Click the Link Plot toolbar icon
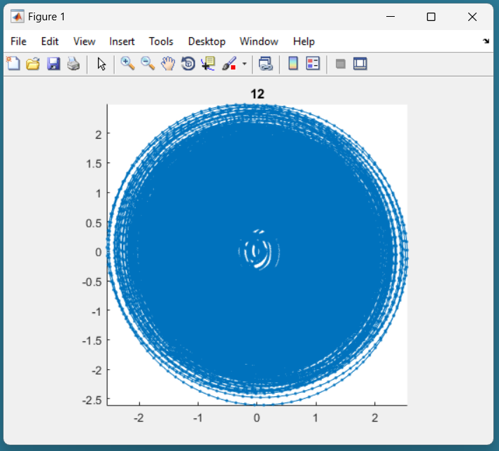 coord(266,64)
